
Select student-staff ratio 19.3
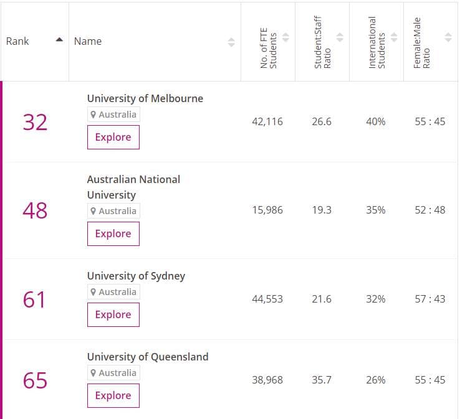click(322, 210)
